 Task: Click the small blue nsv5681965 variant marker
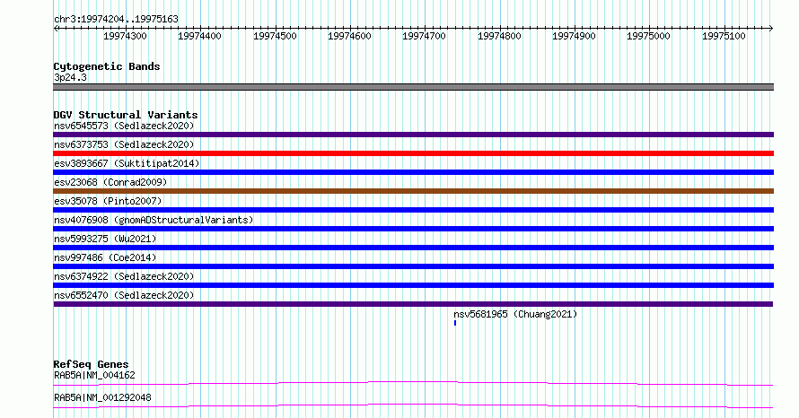point(455,323)
